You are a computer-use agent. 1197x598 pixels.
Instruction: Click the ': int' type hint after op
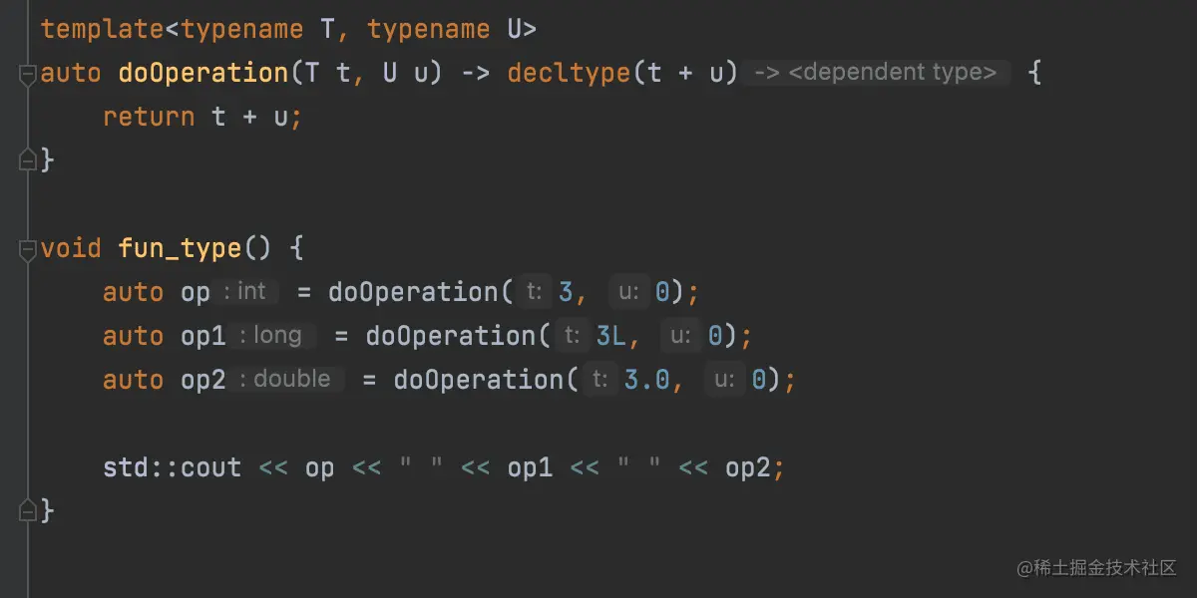(x=245, y=292)
